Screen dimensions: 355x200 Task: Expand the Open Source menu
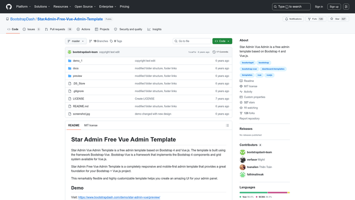click(x=85, y=7)
